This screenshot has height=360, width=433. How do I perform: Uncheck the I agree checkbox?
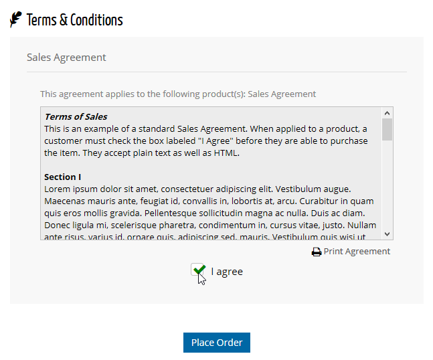[198, 270]
